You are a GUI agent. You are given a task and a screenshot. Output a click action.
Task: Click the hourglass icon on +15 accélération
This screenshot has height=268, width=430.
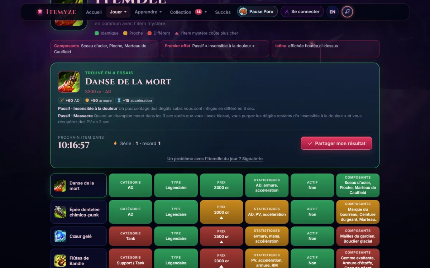click(119, 101)
